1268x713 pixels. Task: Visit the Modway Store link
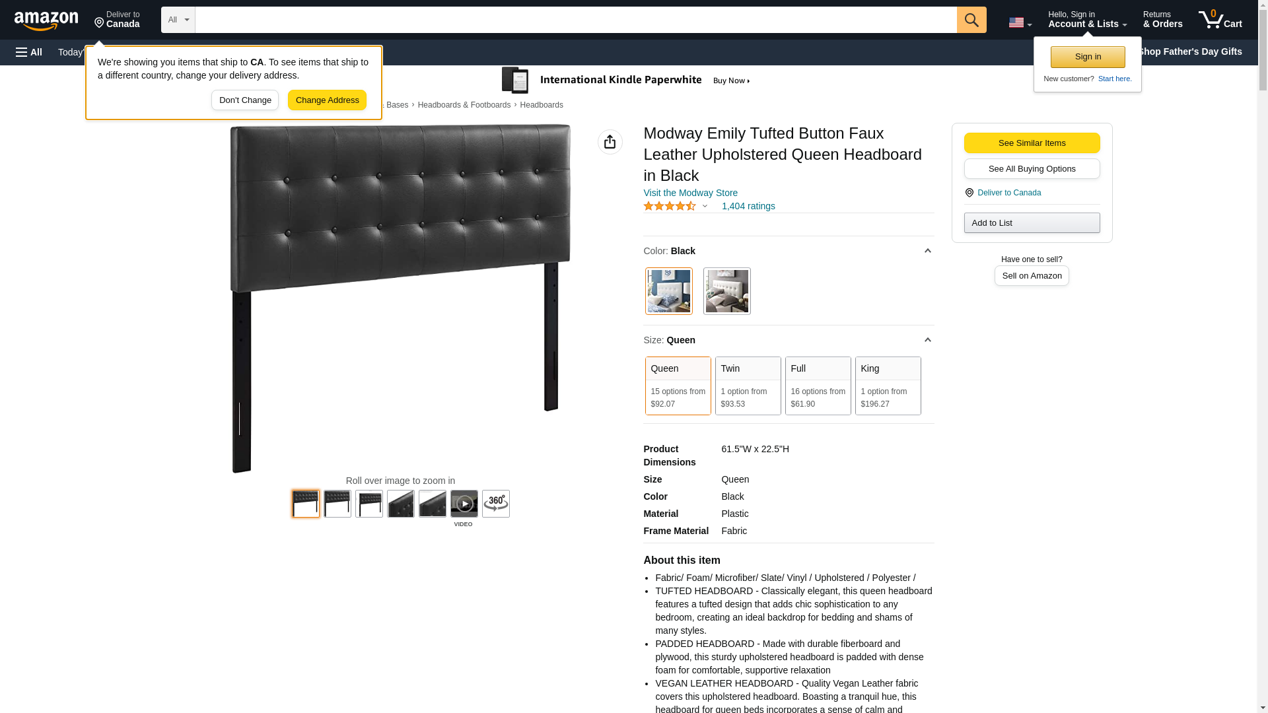690,193
